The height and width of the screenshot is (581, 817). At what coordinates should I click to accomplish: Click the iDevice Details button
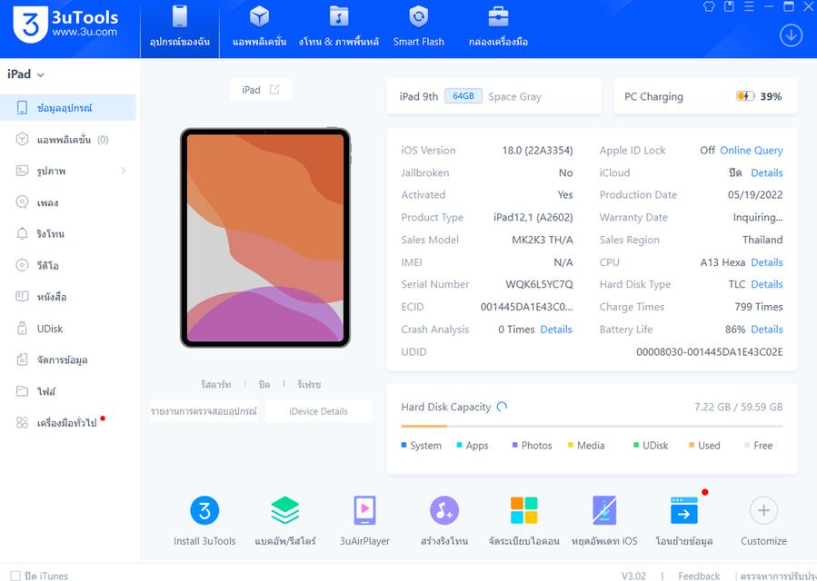(318, 411)
